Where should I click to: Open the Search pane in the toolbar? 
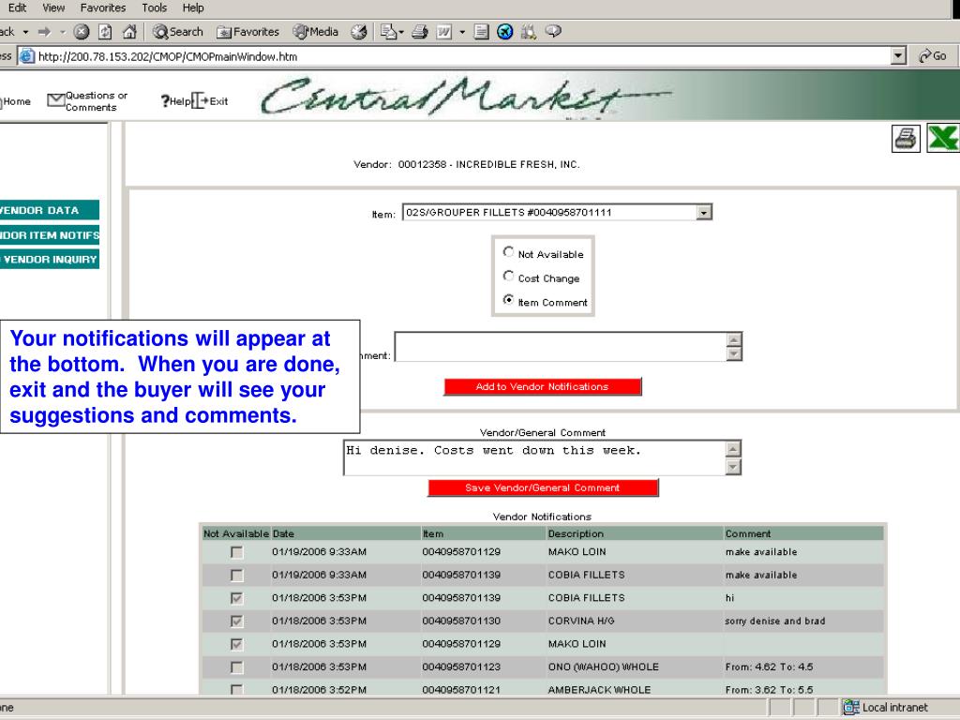point(177,32)
